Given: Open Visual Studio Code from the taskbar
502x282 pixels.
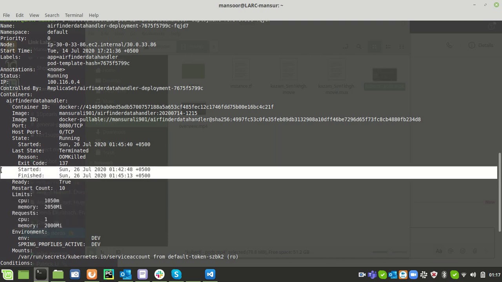Looking at the screenshot, I should click(x=210, y=275).
